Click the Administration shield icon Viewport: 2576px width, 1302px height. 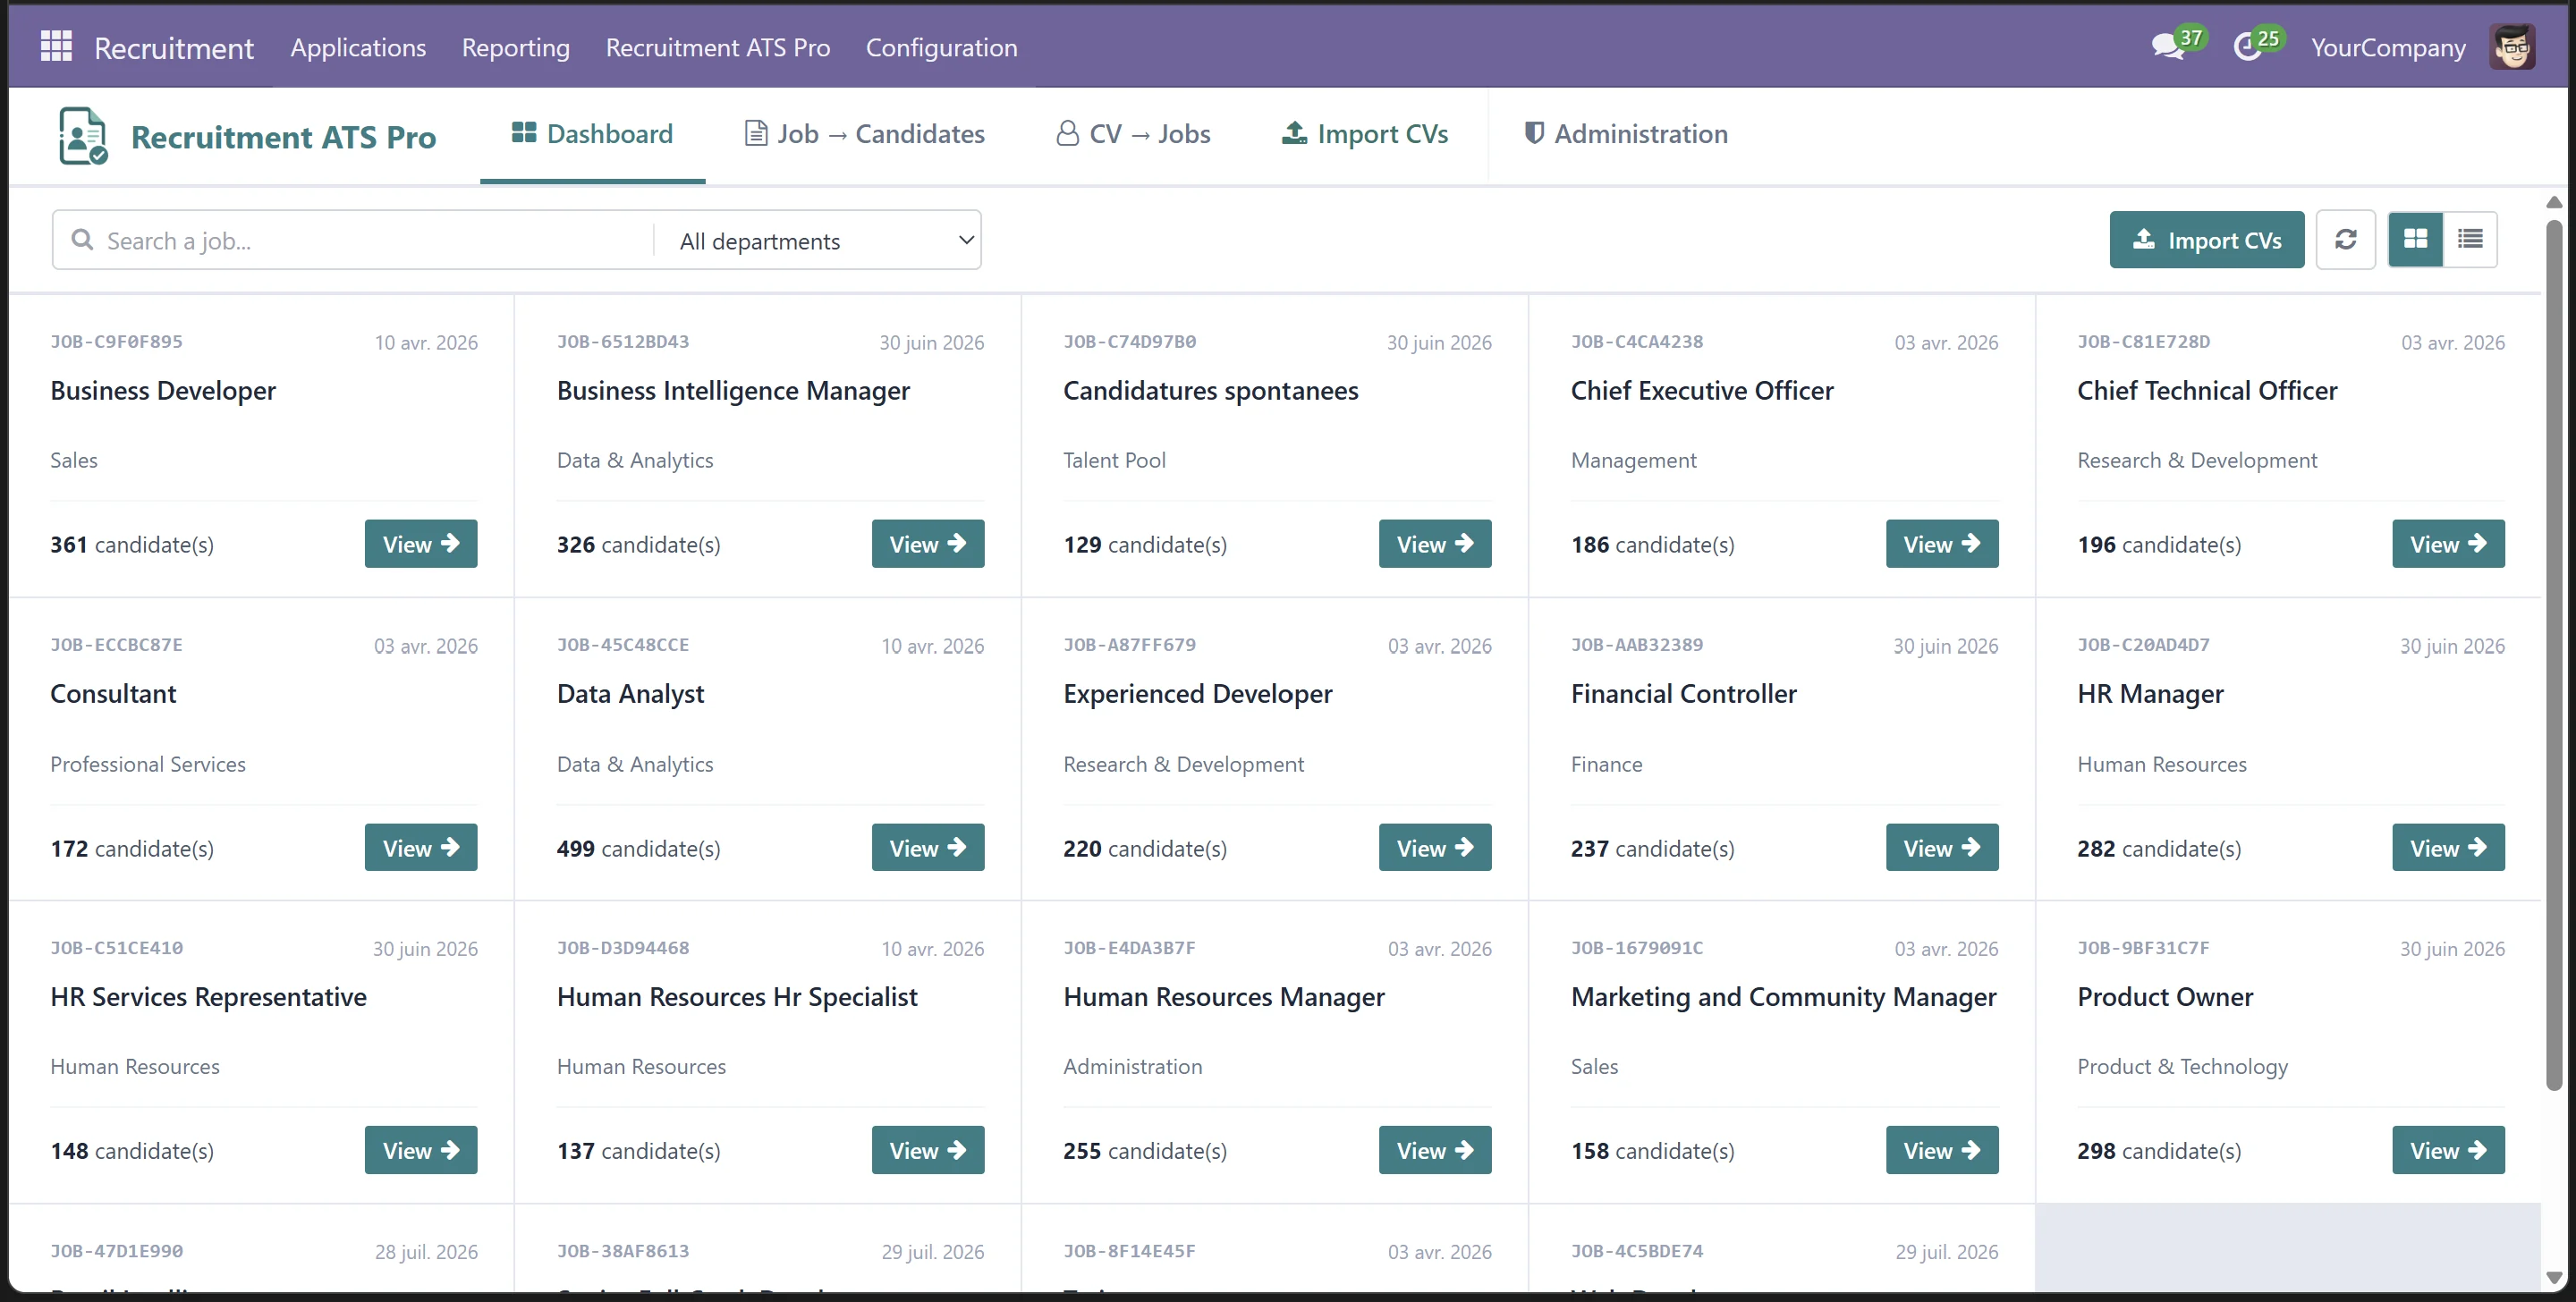pos(1533,133)
